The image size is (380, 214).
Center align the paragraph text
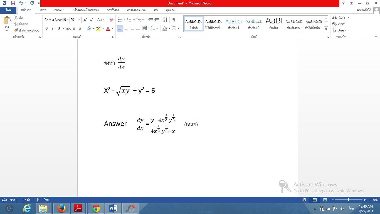[126, 28]
